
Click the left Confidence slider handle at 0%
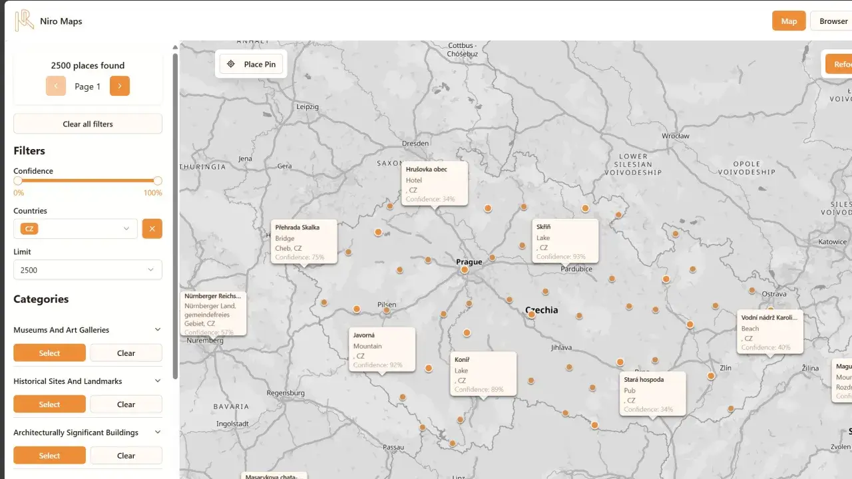click(x=18, y=180)
